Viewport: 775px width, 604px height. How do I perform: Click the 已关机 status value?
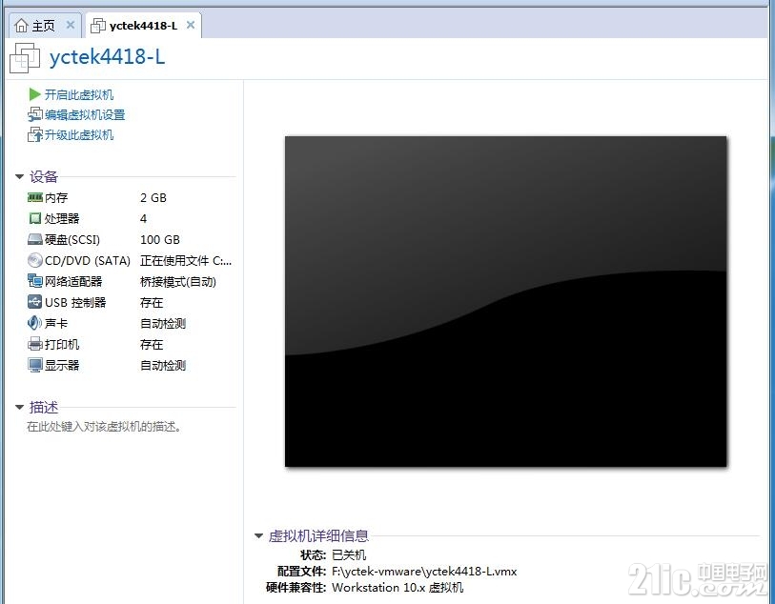pyautogui.click(x=349, y=554)
